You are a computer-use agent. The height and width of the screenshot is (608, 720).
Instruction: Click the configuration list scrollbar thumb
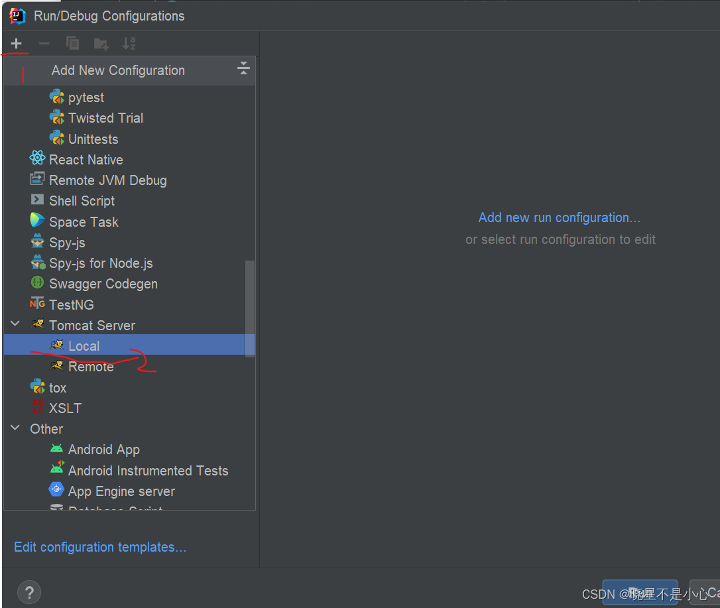click(x=250, y=308)
